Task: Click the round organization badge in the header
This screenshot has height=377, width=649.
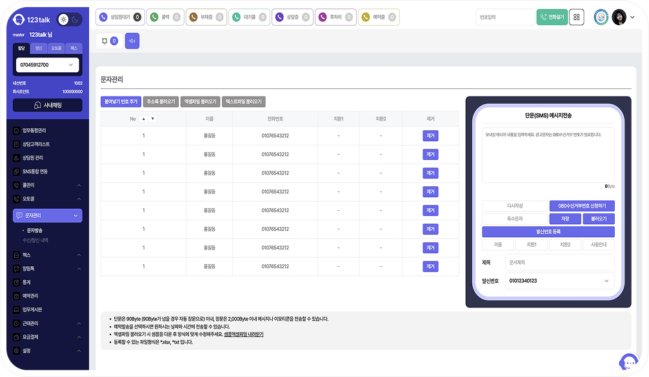Action: point(601,17)
